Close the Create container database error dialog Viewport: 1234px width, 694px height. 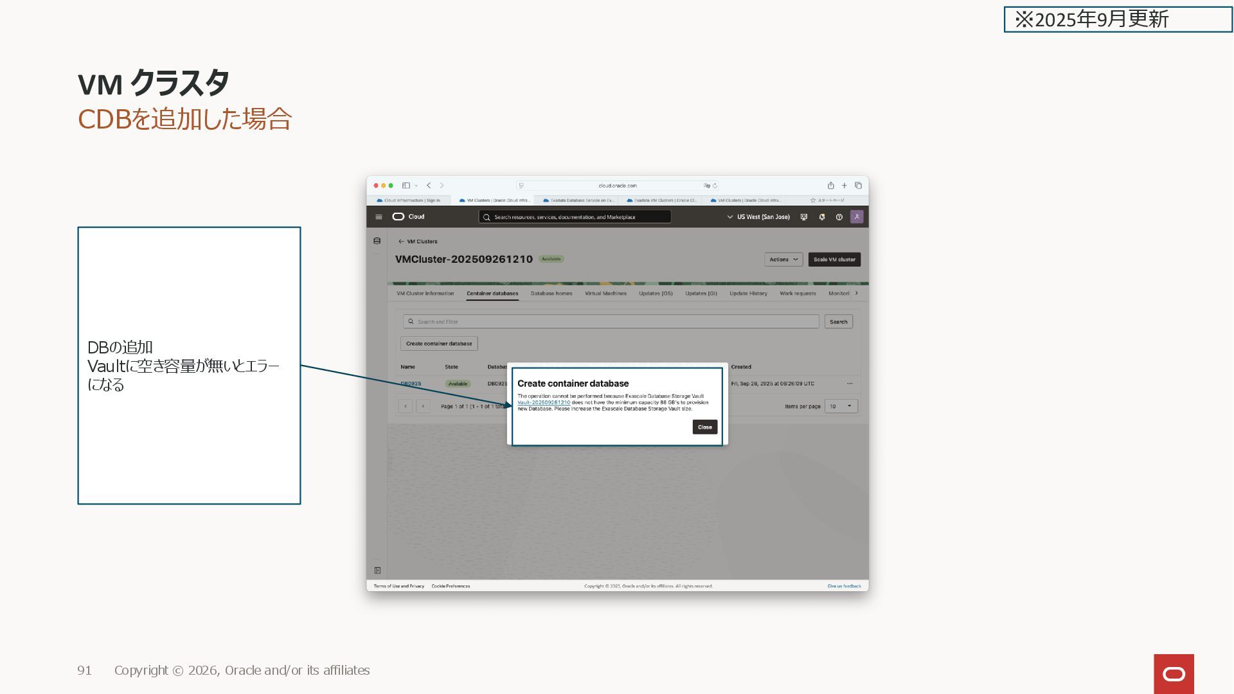click(704, 427)
